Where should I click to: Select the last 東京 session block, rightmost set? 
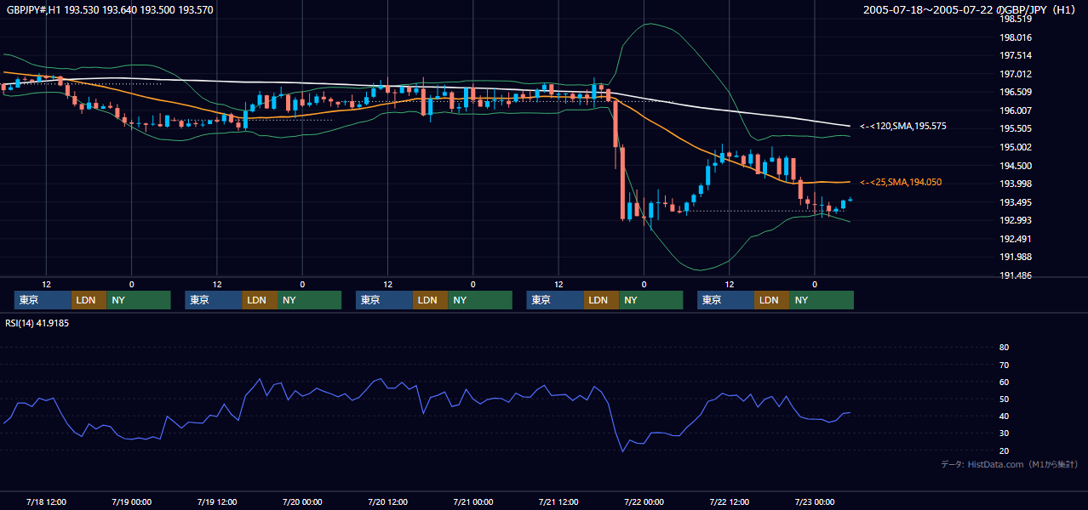pyautogui.click(x=725, y=300)
